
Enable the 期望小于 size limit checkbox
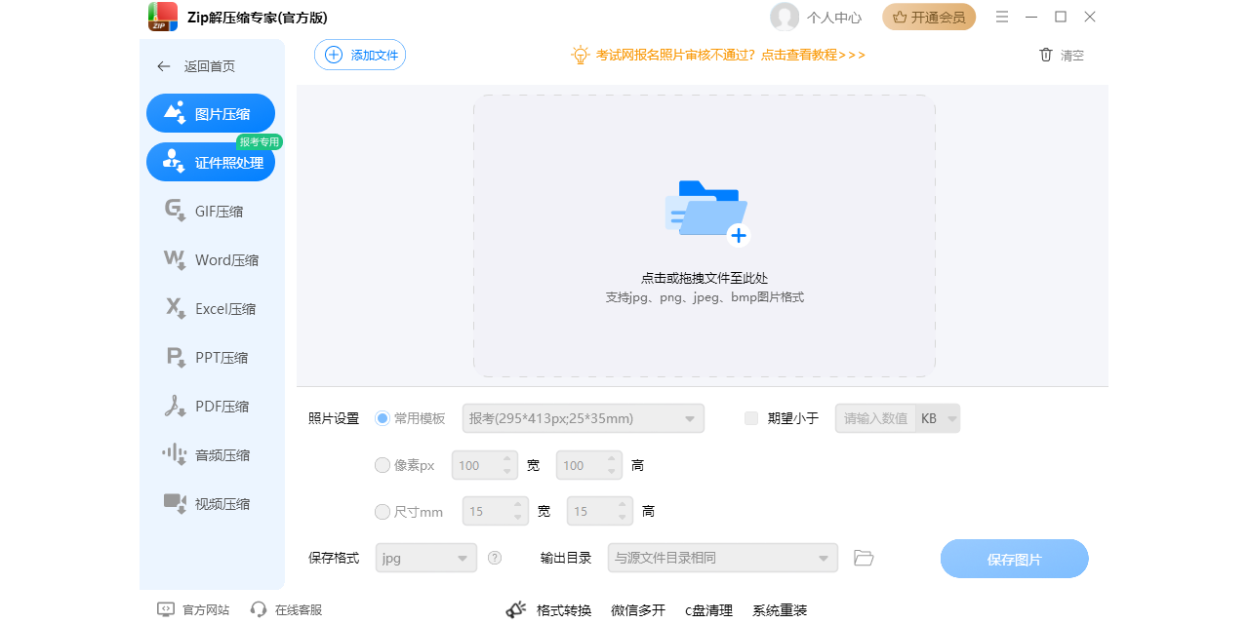(x=750, y=417)
